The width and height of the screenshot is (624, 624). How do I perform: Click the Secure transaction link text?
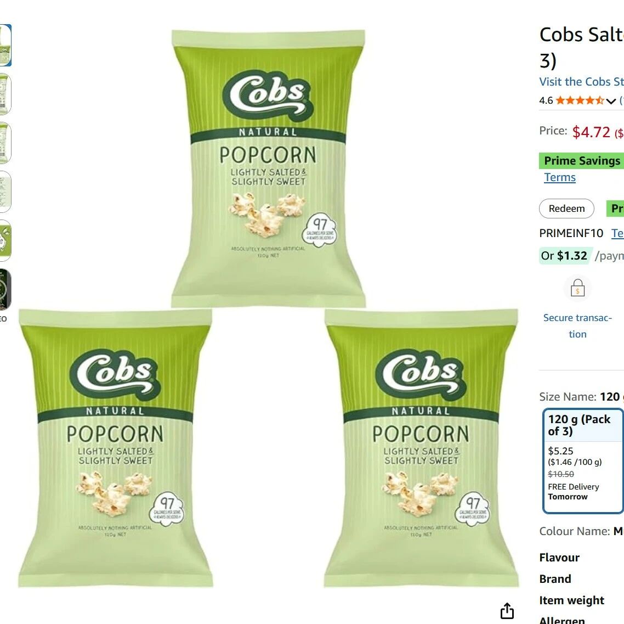(577, 326)
